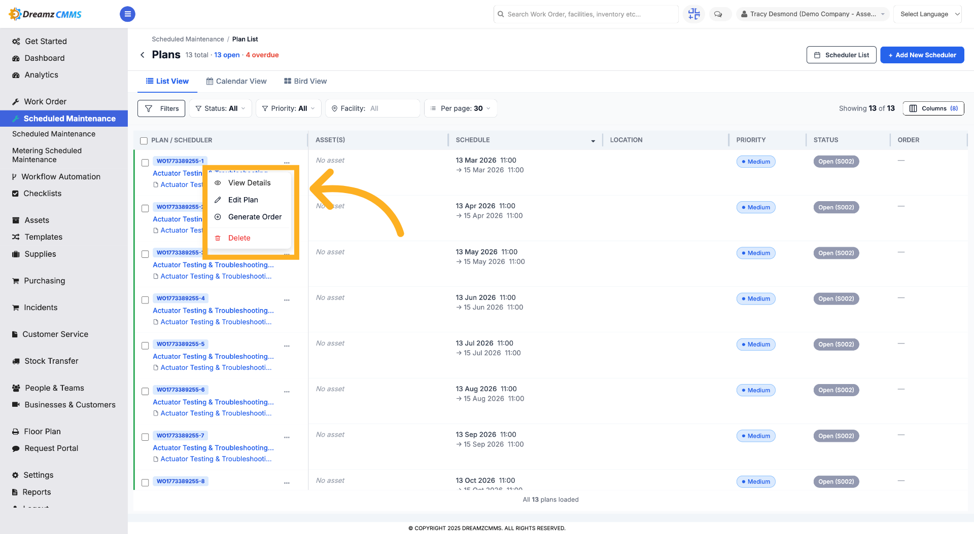Open Floor Plan in the sidebar
Viewport: 974px width, 534px height.
tap(43, 431)
